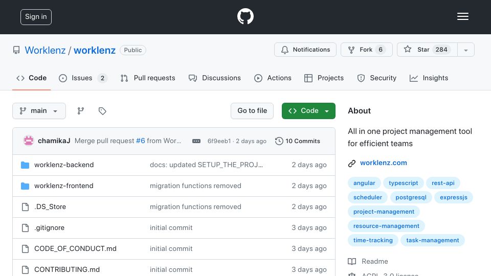
Task: Open the star lists dropdown arrow
Action: point(465,50)
